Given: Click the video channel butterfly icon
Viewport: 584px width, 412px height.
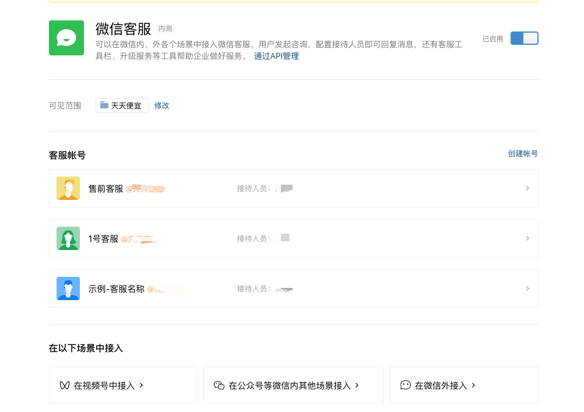Looking at the screenshot, I should 65,385.
